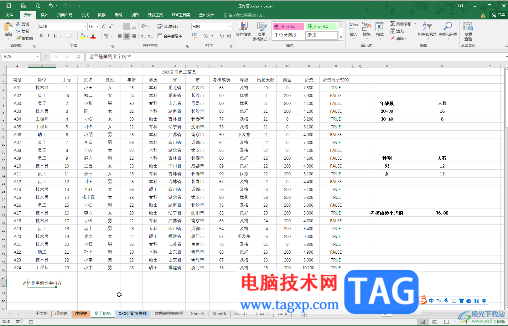Toggle middle vertical alignment

click(127, 26)
